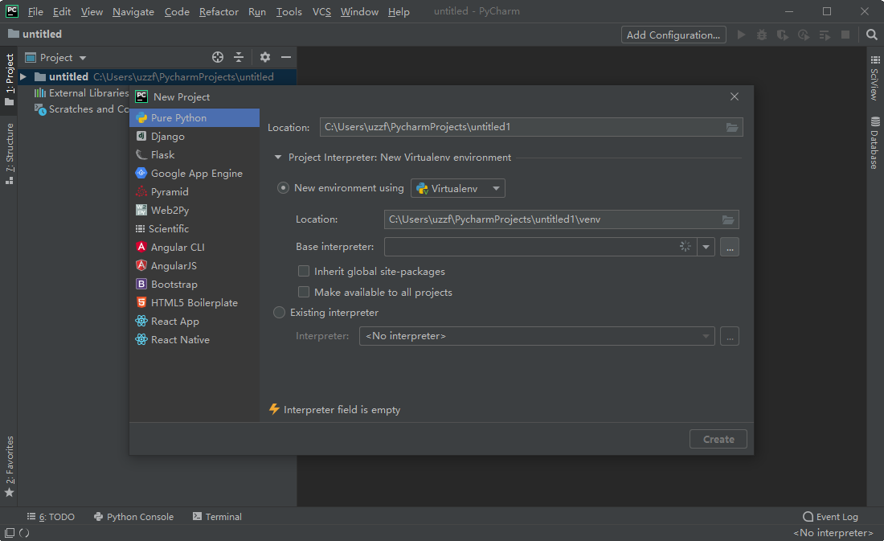The width and height of the screenshot is (884, 541).
Task: Click the ellipsis button next to Interpreter
Action: click(730, 336)
